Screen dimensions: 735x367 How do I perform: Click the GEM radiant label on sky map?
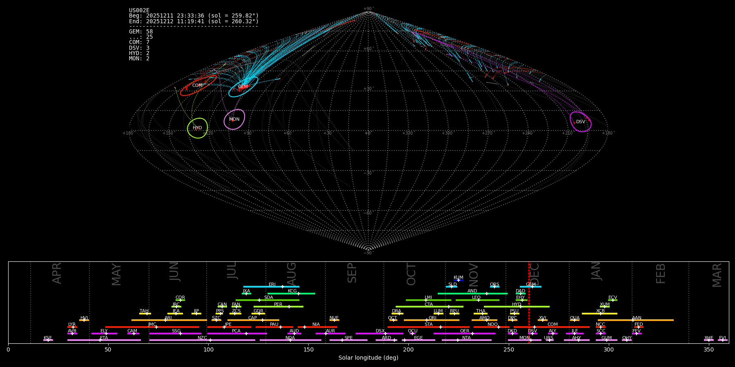[243, 87]
